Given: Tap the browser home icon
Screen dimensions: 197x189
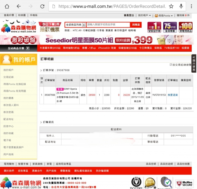Looking at the screenshot, I should pos(7,6).
